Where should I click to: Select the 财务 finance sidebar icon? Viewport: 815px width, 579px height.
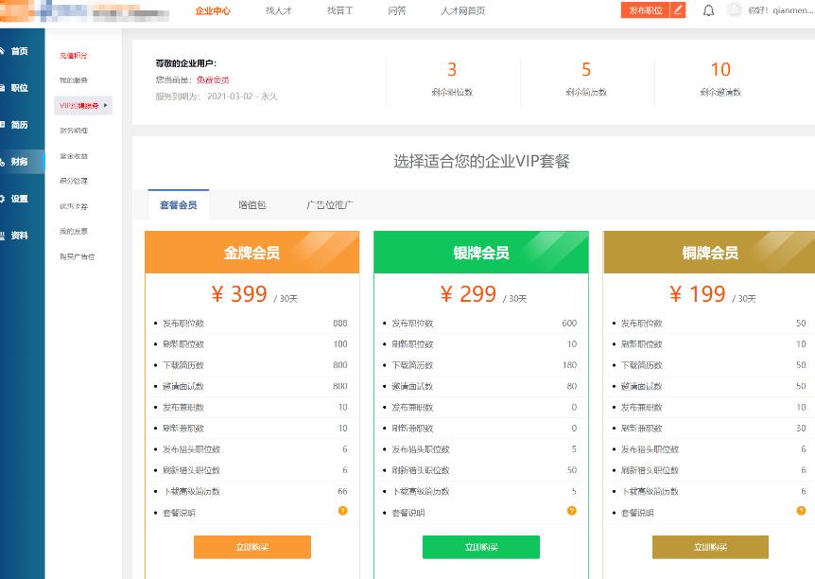[21, 161]
